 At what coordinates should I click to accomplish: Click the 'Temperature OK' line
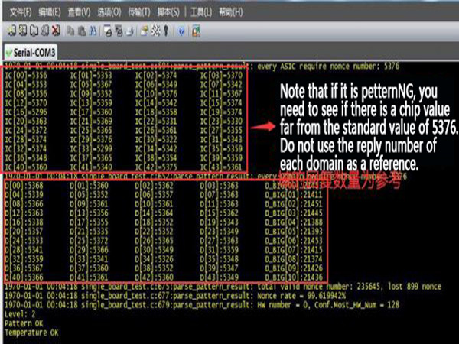31,333
